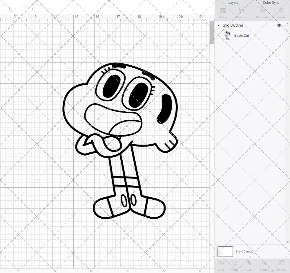The width and height of the screenshot is (290, 273).
Task: Click the up stepper arrow beside Y field
Action: tap(32, 8)
